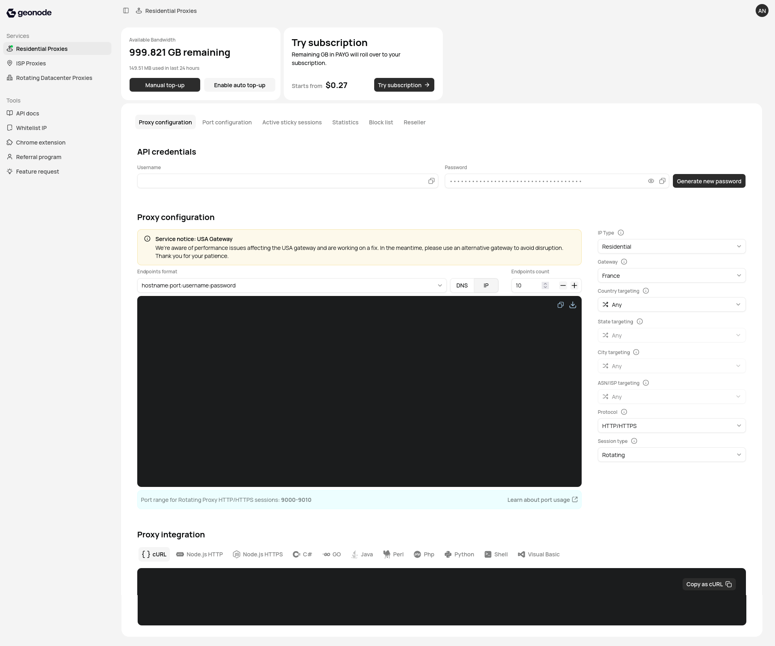Open Rotating Datacenter Proxies in sidebar
Screen dimensions: 775x646
(x=57, y=78)
